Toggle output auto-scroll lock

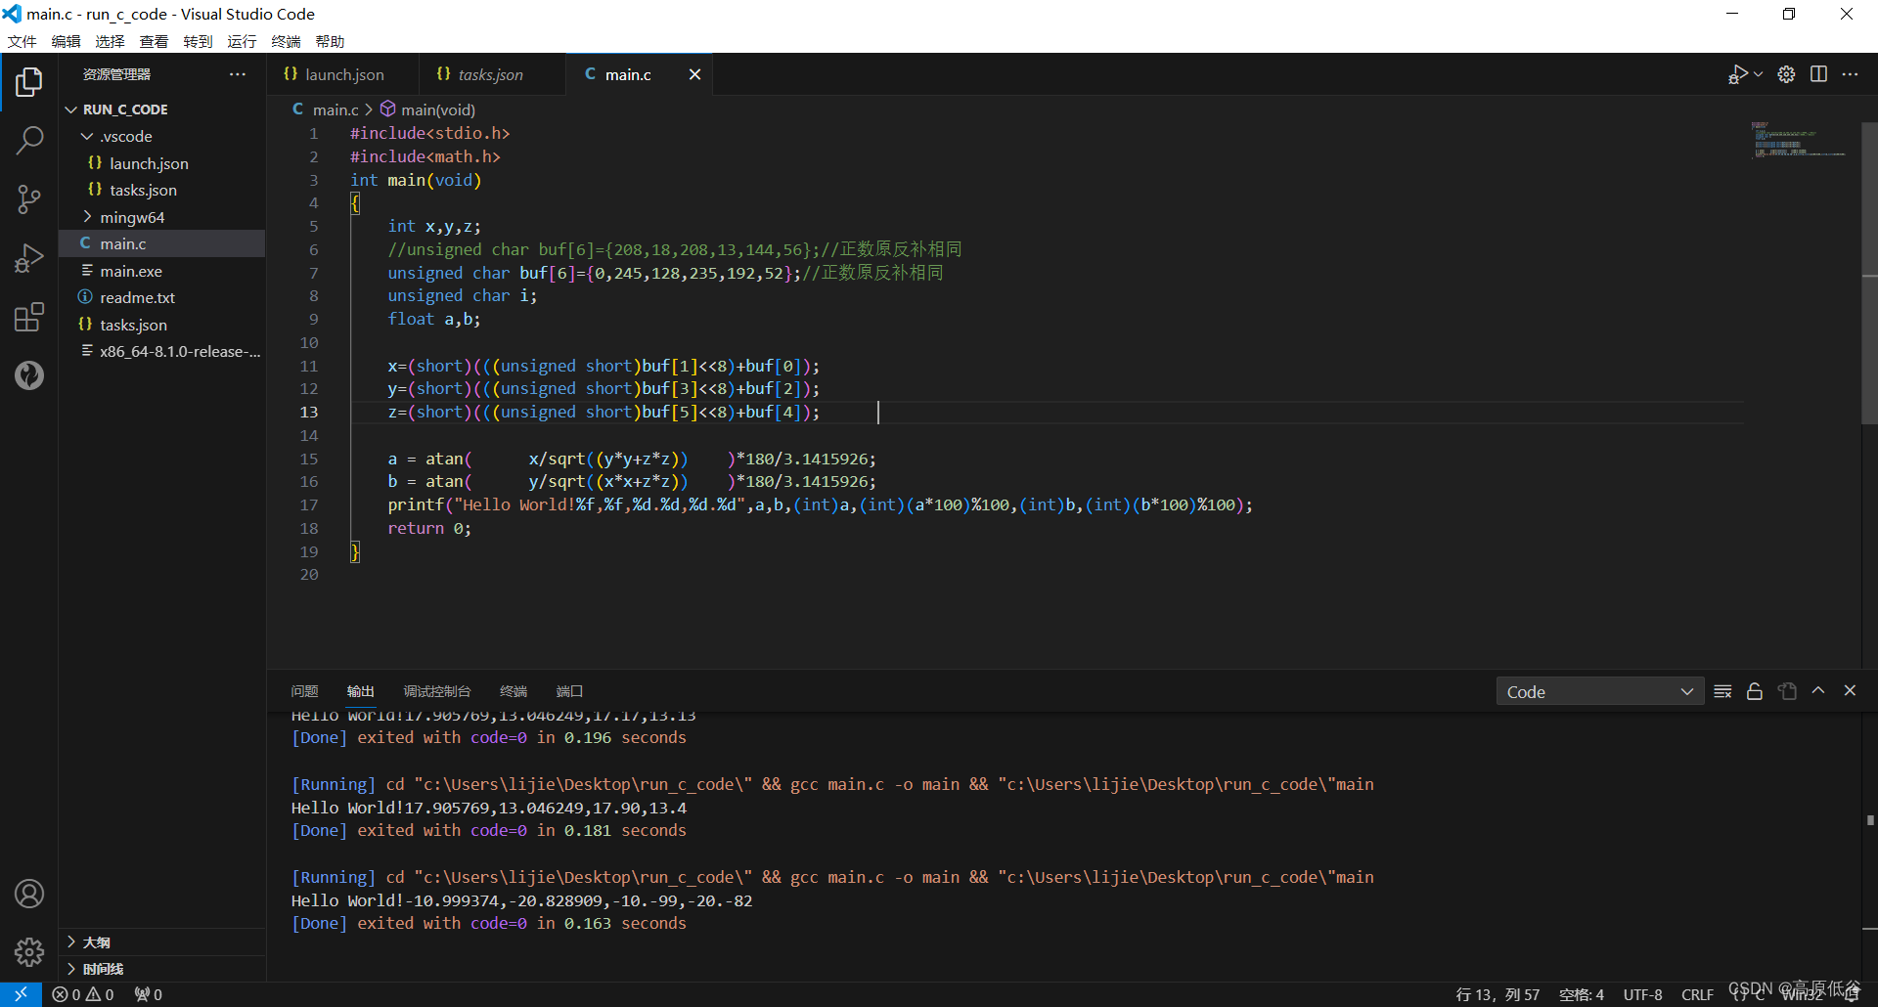[x=1755, y=691]
